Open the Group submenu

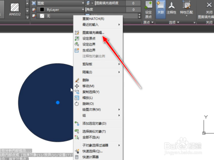tap(98, 115)
